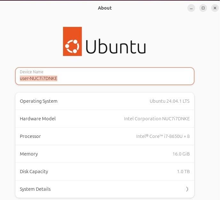Click the Ubuntu circle-of-friends logo icon
This screenshot has height=200, width=222.
pos(72,42)
